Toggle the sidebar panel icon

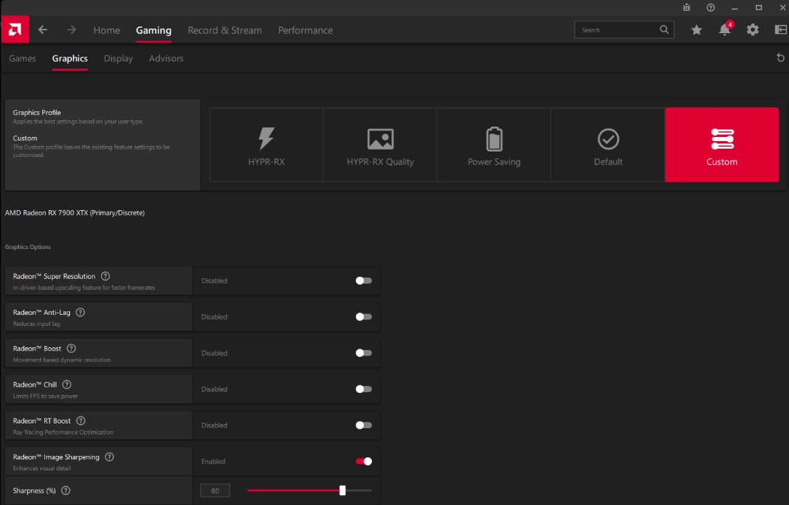pyautogui.click(x=781, y=30)
